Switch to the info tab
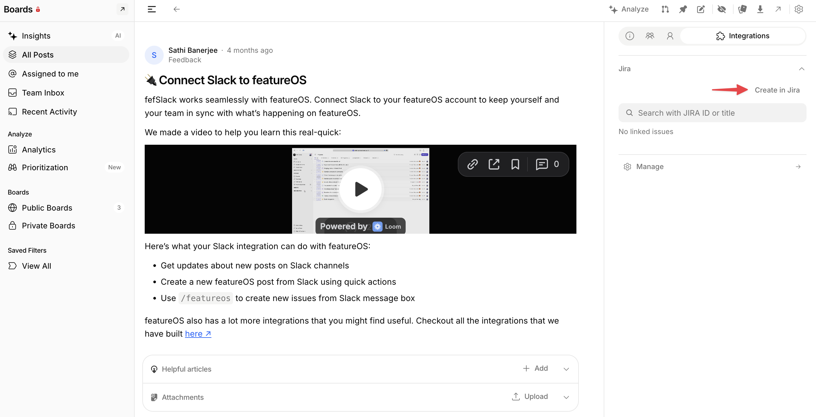This screenshot has height=417, width=816. [629, 36]
